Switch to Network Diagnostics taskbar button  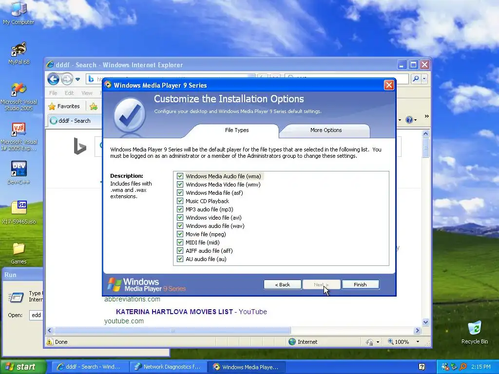(168, 367)
